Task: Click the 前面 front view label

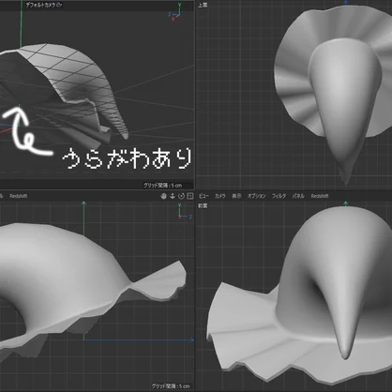Action: 203,205
